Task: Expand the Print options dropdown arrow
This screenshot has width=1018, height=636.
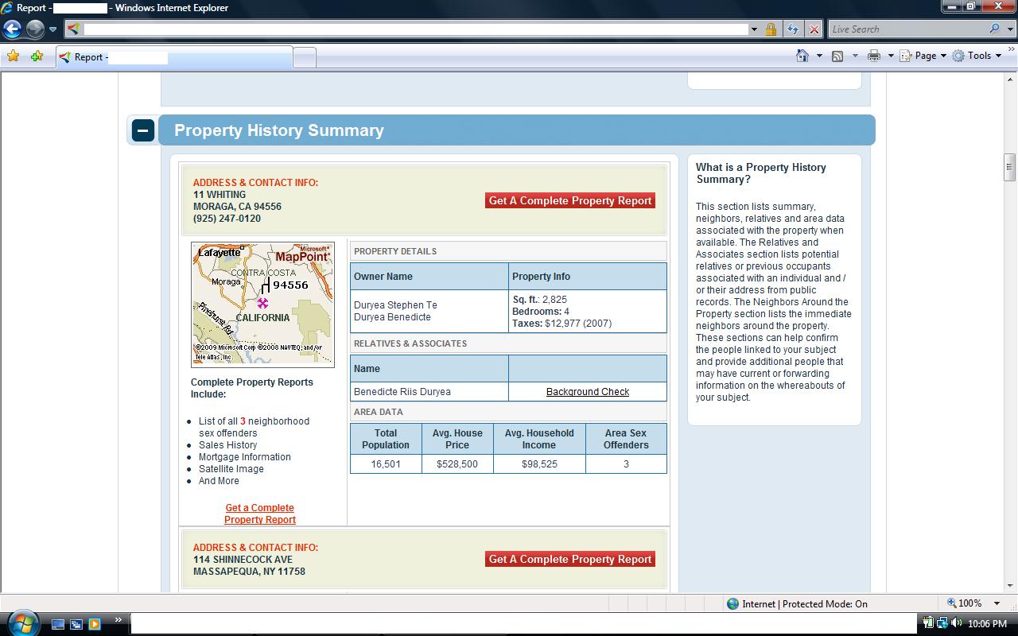Action: [x=891, y=56]
